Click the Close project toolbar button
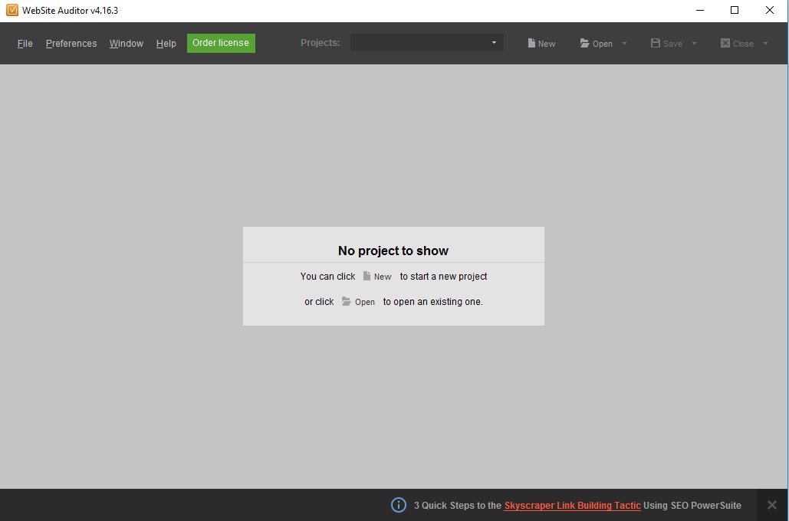 coord(737,43)
